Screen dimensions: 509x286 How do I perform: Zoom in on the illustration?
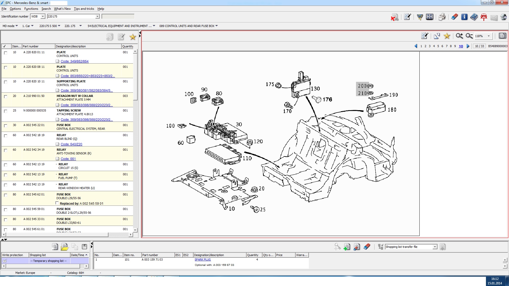pos(459,36)
